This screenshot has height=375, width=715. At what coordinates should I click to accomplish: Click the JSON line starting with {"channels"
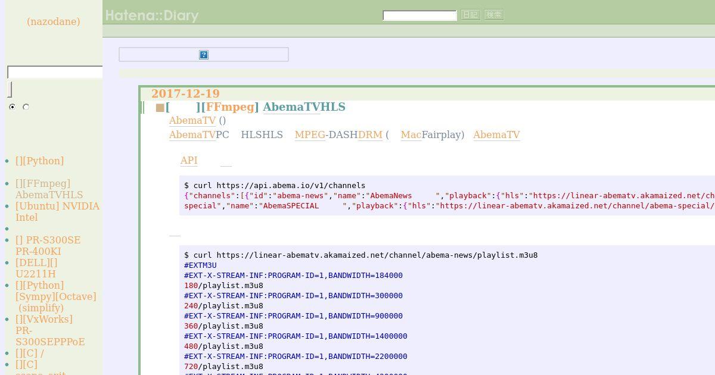[449, 195]
